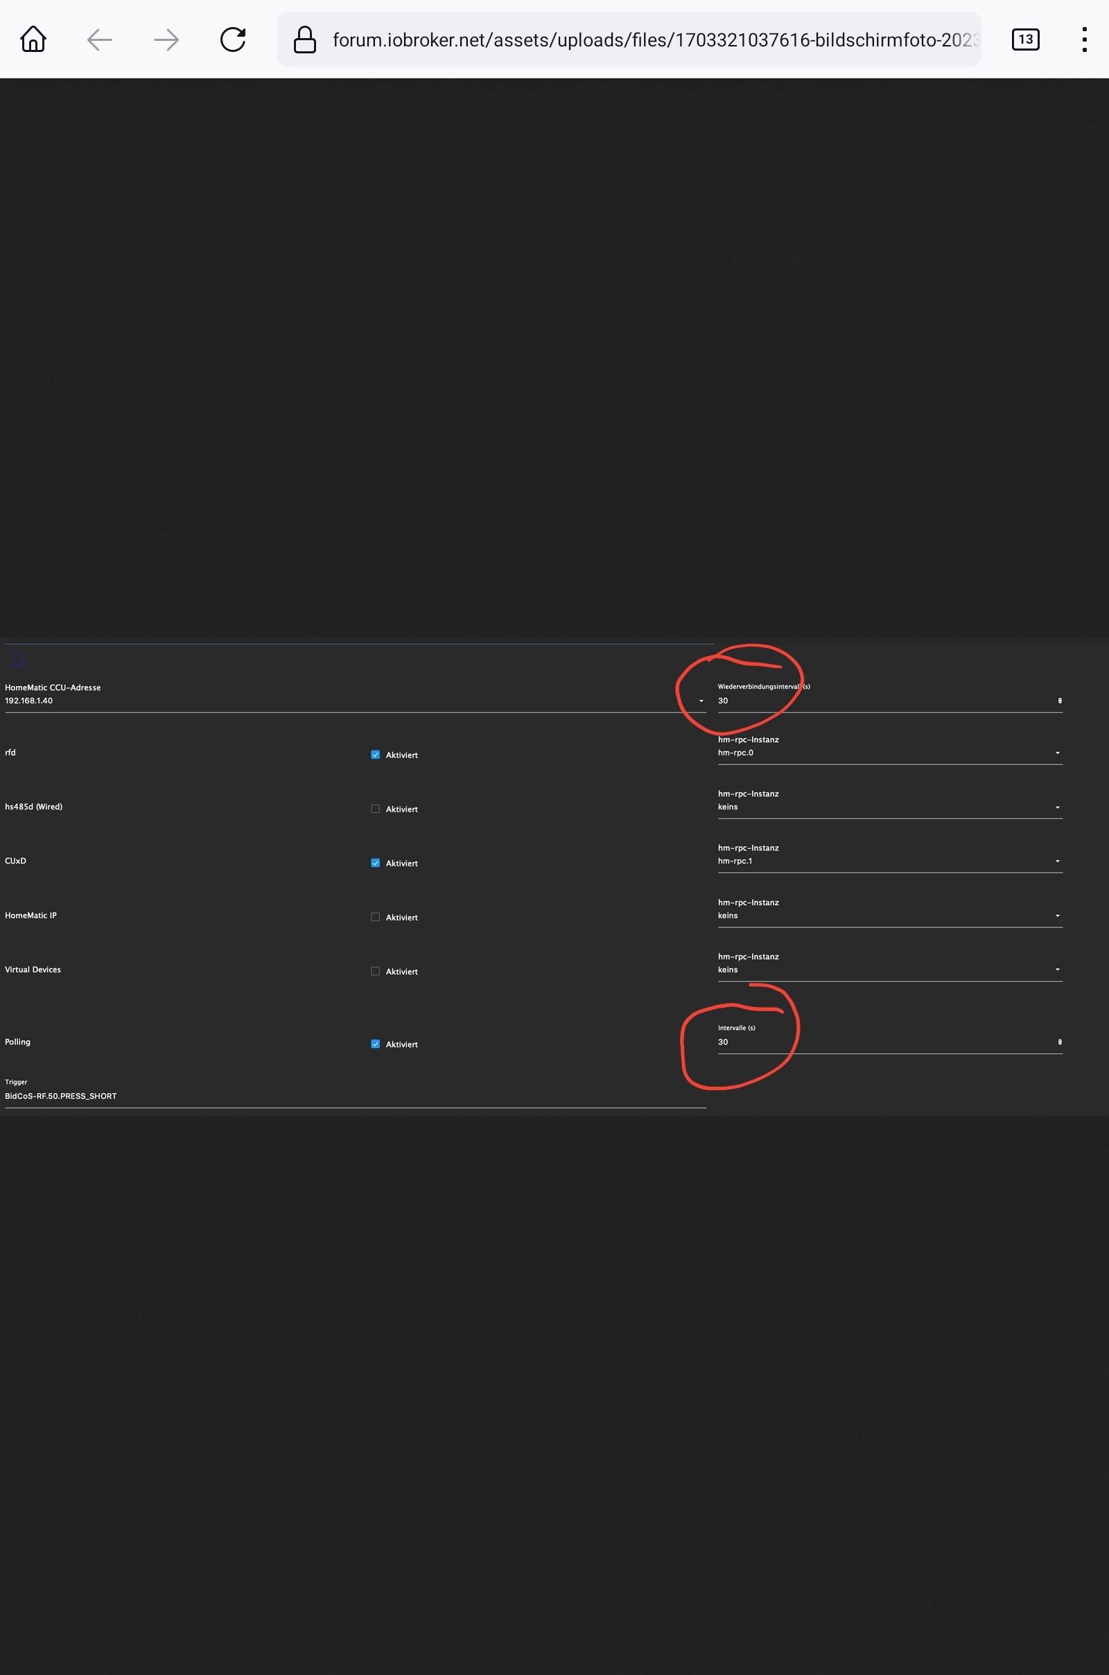Toggle the CUxD Aktiviert checkbox
Viewport: 1109px width, 1675px height.
pos(376,863)
